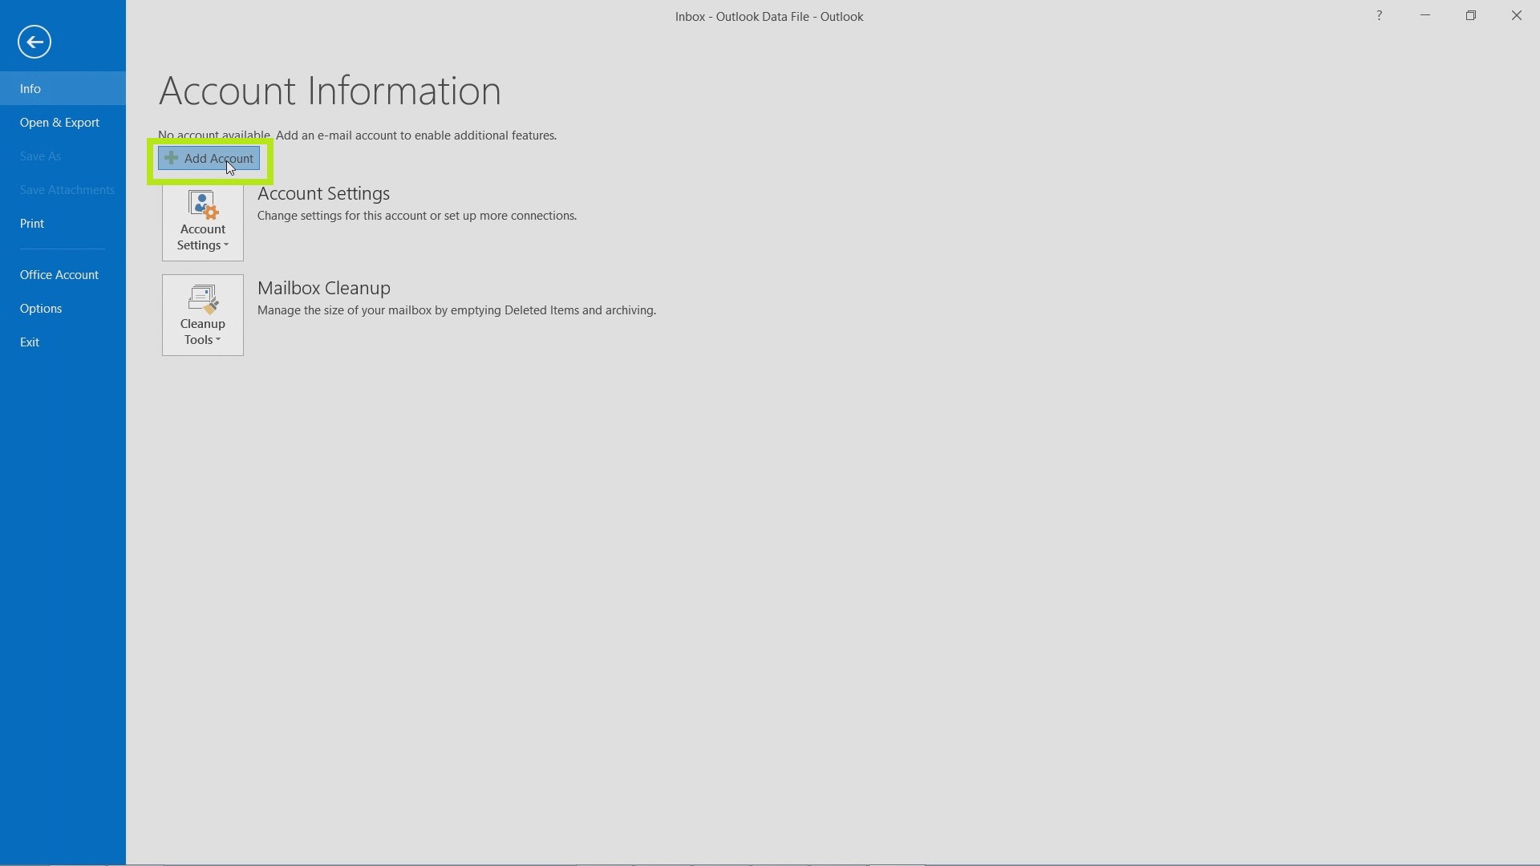
Task: Select Info from the left sidebar
Action: coord(30,87)
